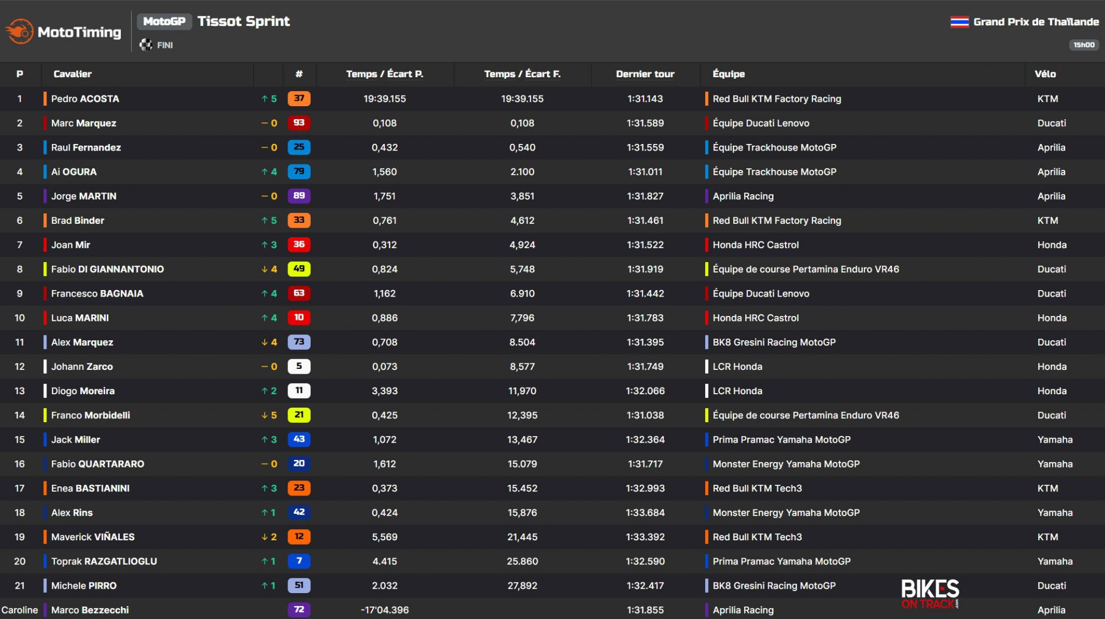Screen dimensions: 1105x619
Task: Select Jorge Martin's purple 89 badge
Action: (x=298, y=196)
